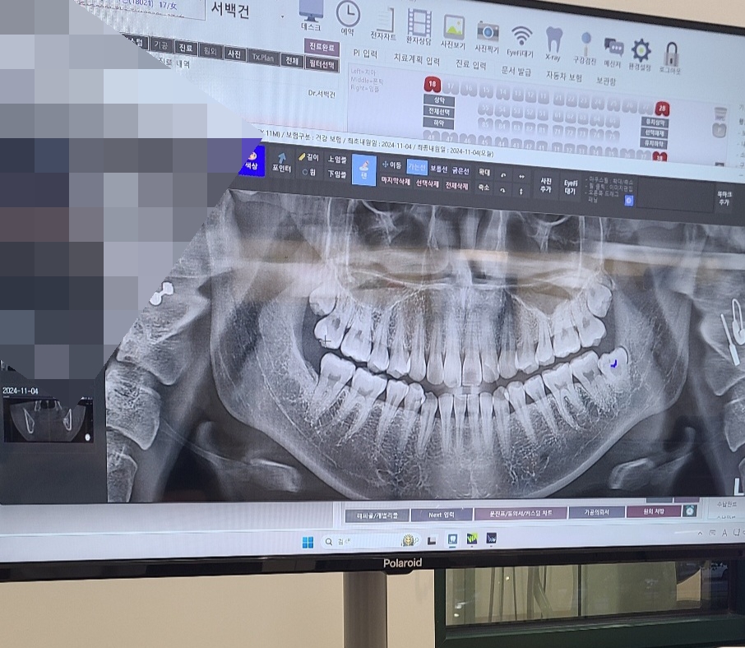Click the 축소 zoom out button

pos(484,187)
